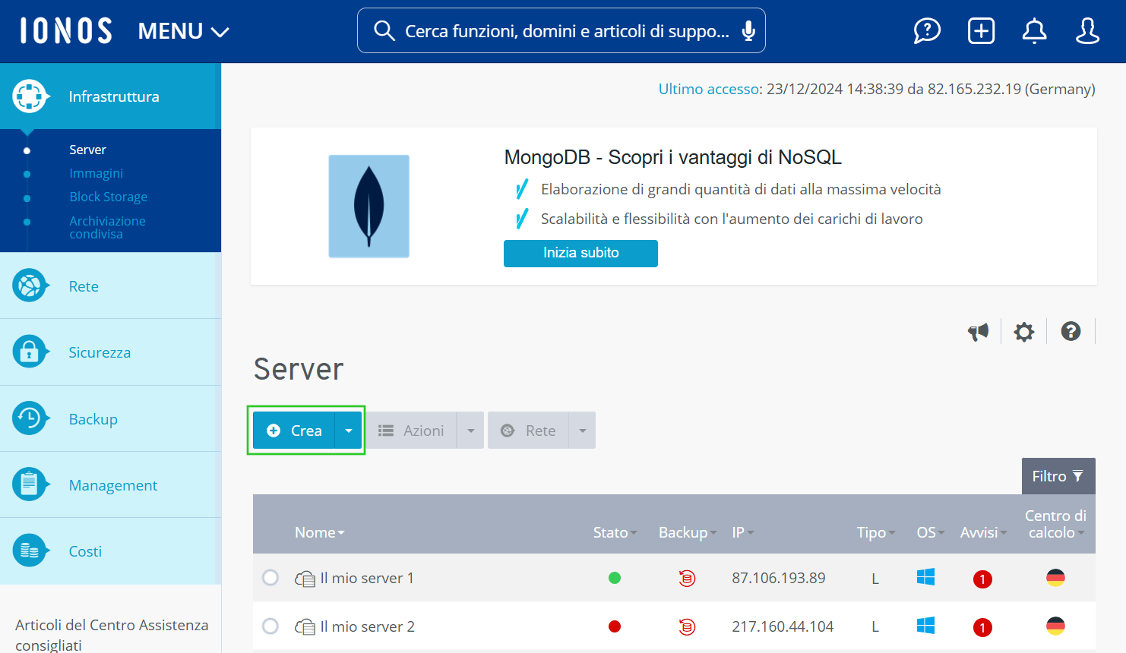Select Infrastruttura in the sidebar

tap(110, 96)
